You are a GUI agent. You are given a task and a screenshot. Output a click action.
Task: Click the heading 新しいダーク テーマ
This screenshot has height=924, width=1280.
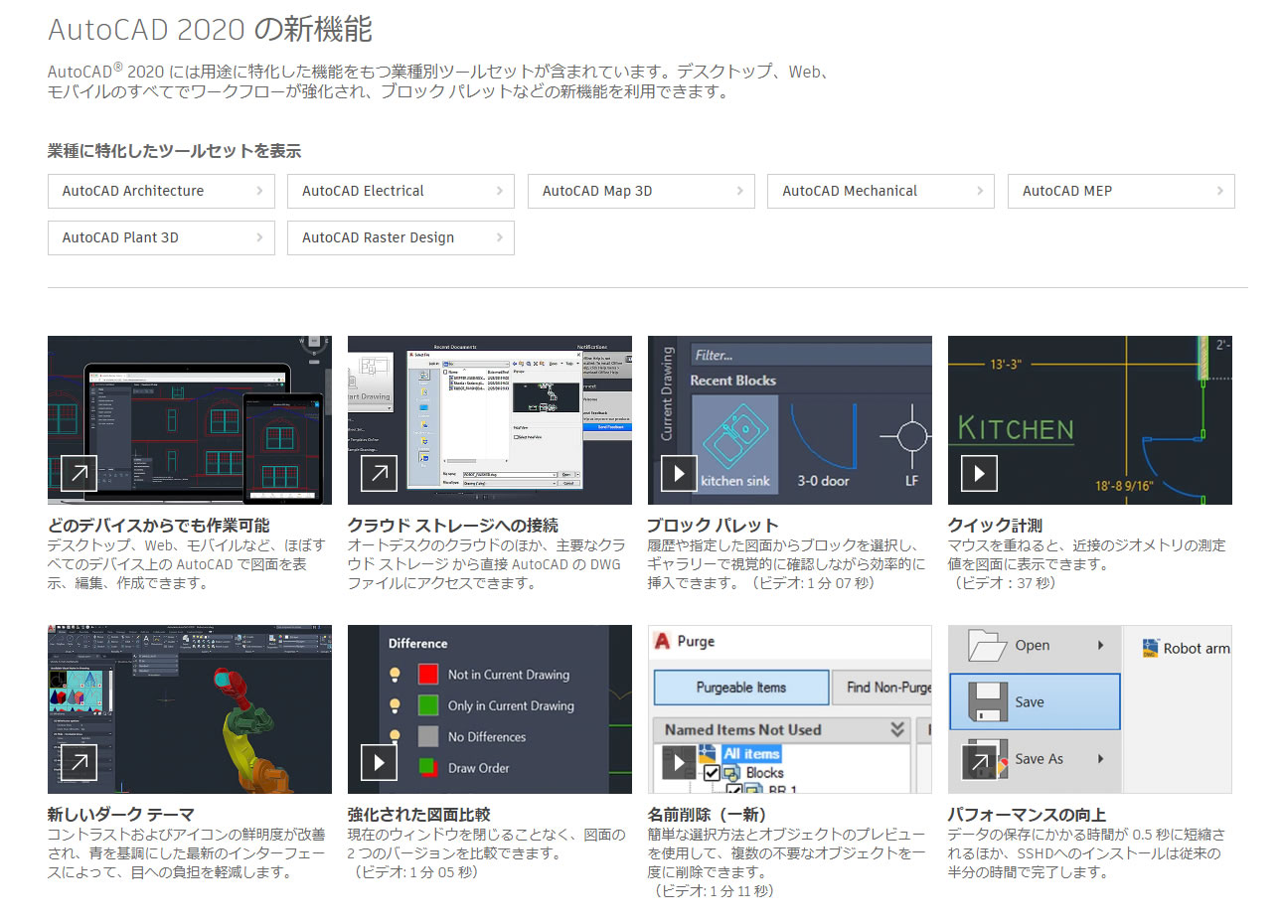(x=120, y=815)
